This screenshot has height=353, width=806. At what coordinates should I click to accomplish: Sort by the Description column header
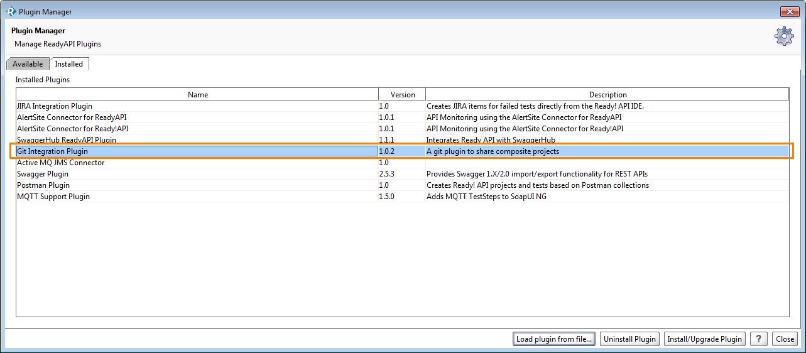coord(607,94)
